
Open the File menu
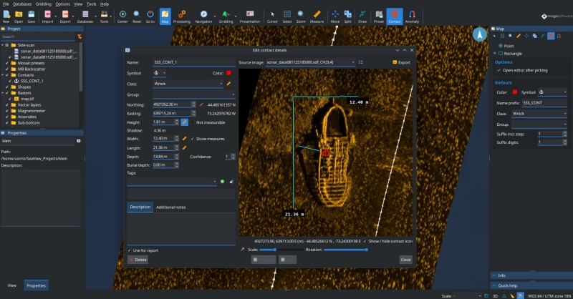click(6, 4)
